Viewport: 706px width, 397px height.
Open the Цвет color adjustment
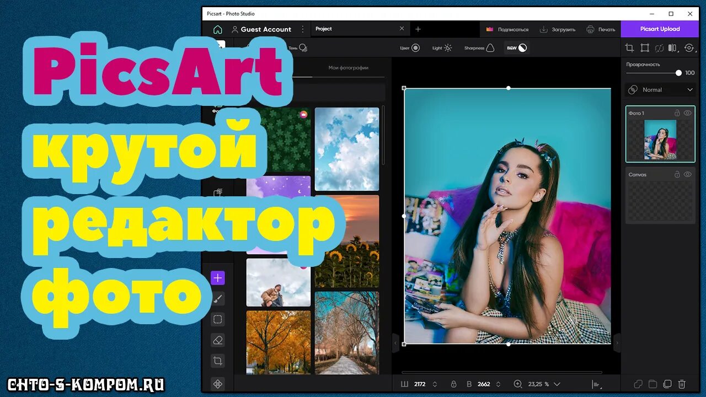410,48
